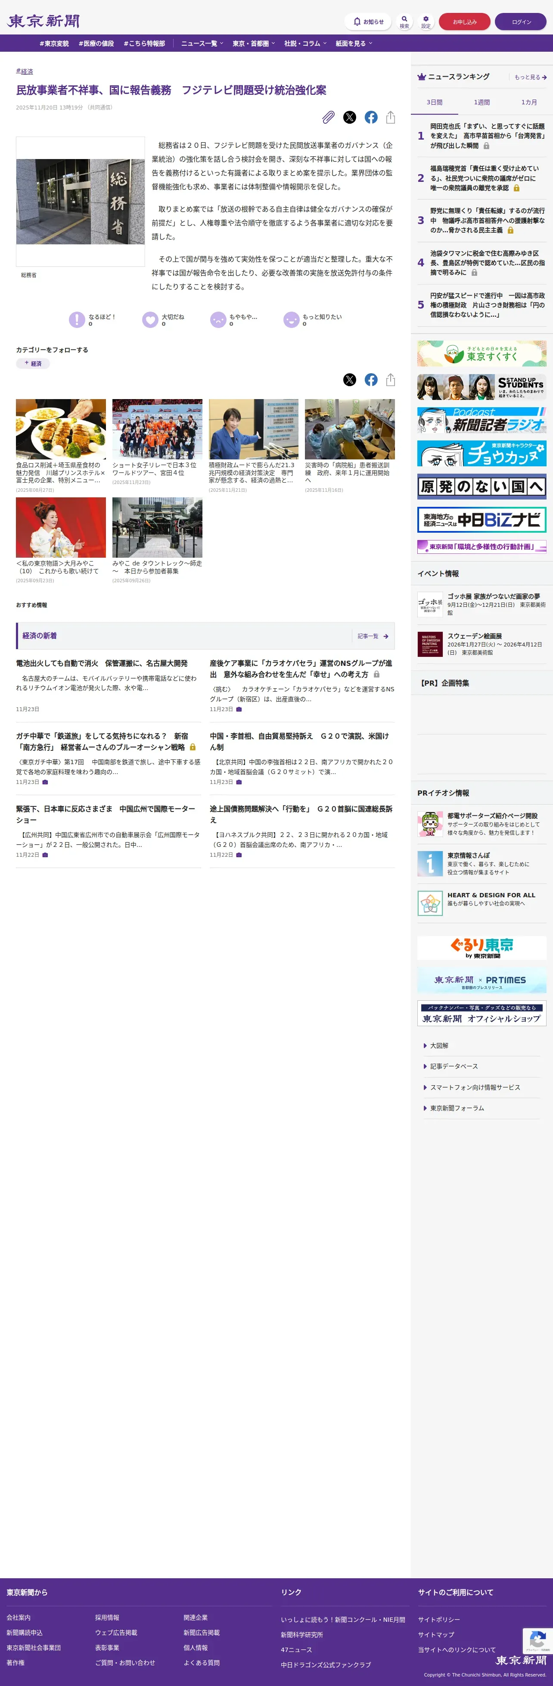Expand the 東京・首都圏 dropdown menu

click(x=254, y=43)
